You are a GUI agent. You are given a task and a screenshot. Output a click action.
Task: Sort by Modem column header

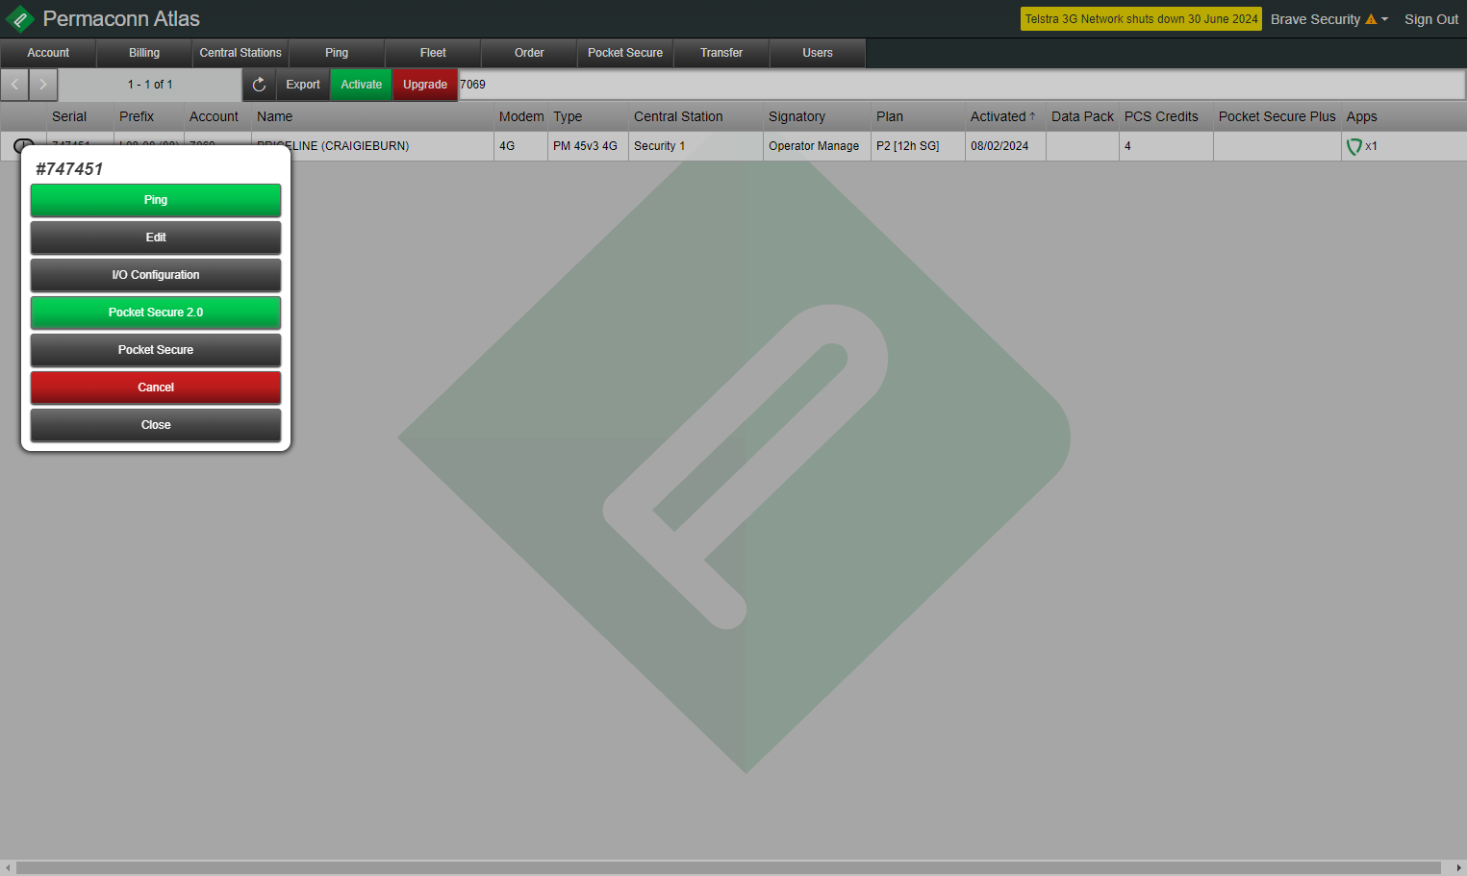(x=521, y=116)
